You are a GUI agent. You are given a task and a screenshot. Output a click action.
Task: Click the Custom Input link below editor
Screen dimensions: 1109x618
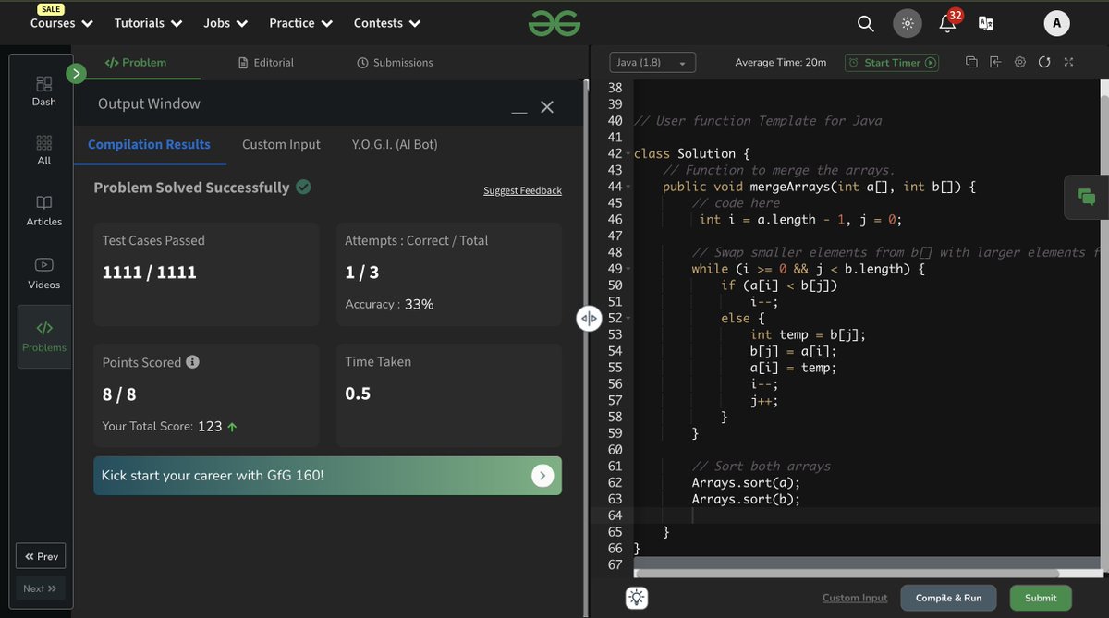pyautogui.click(x=855, y=599)
